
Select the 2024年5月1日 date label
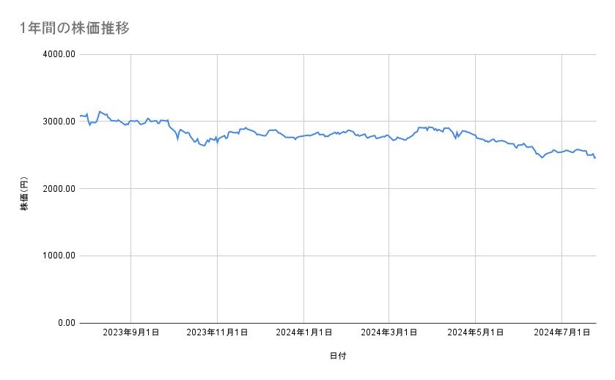[x=475, y=333]
